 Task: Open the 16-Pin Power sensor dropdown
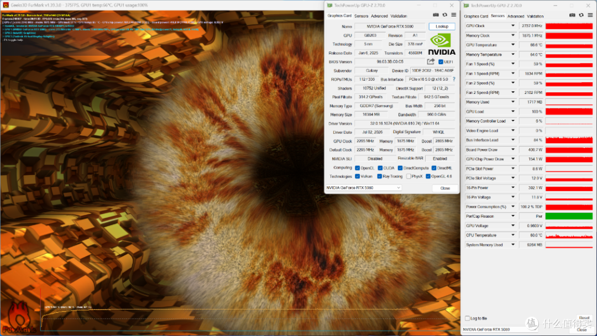coord(513,187)
